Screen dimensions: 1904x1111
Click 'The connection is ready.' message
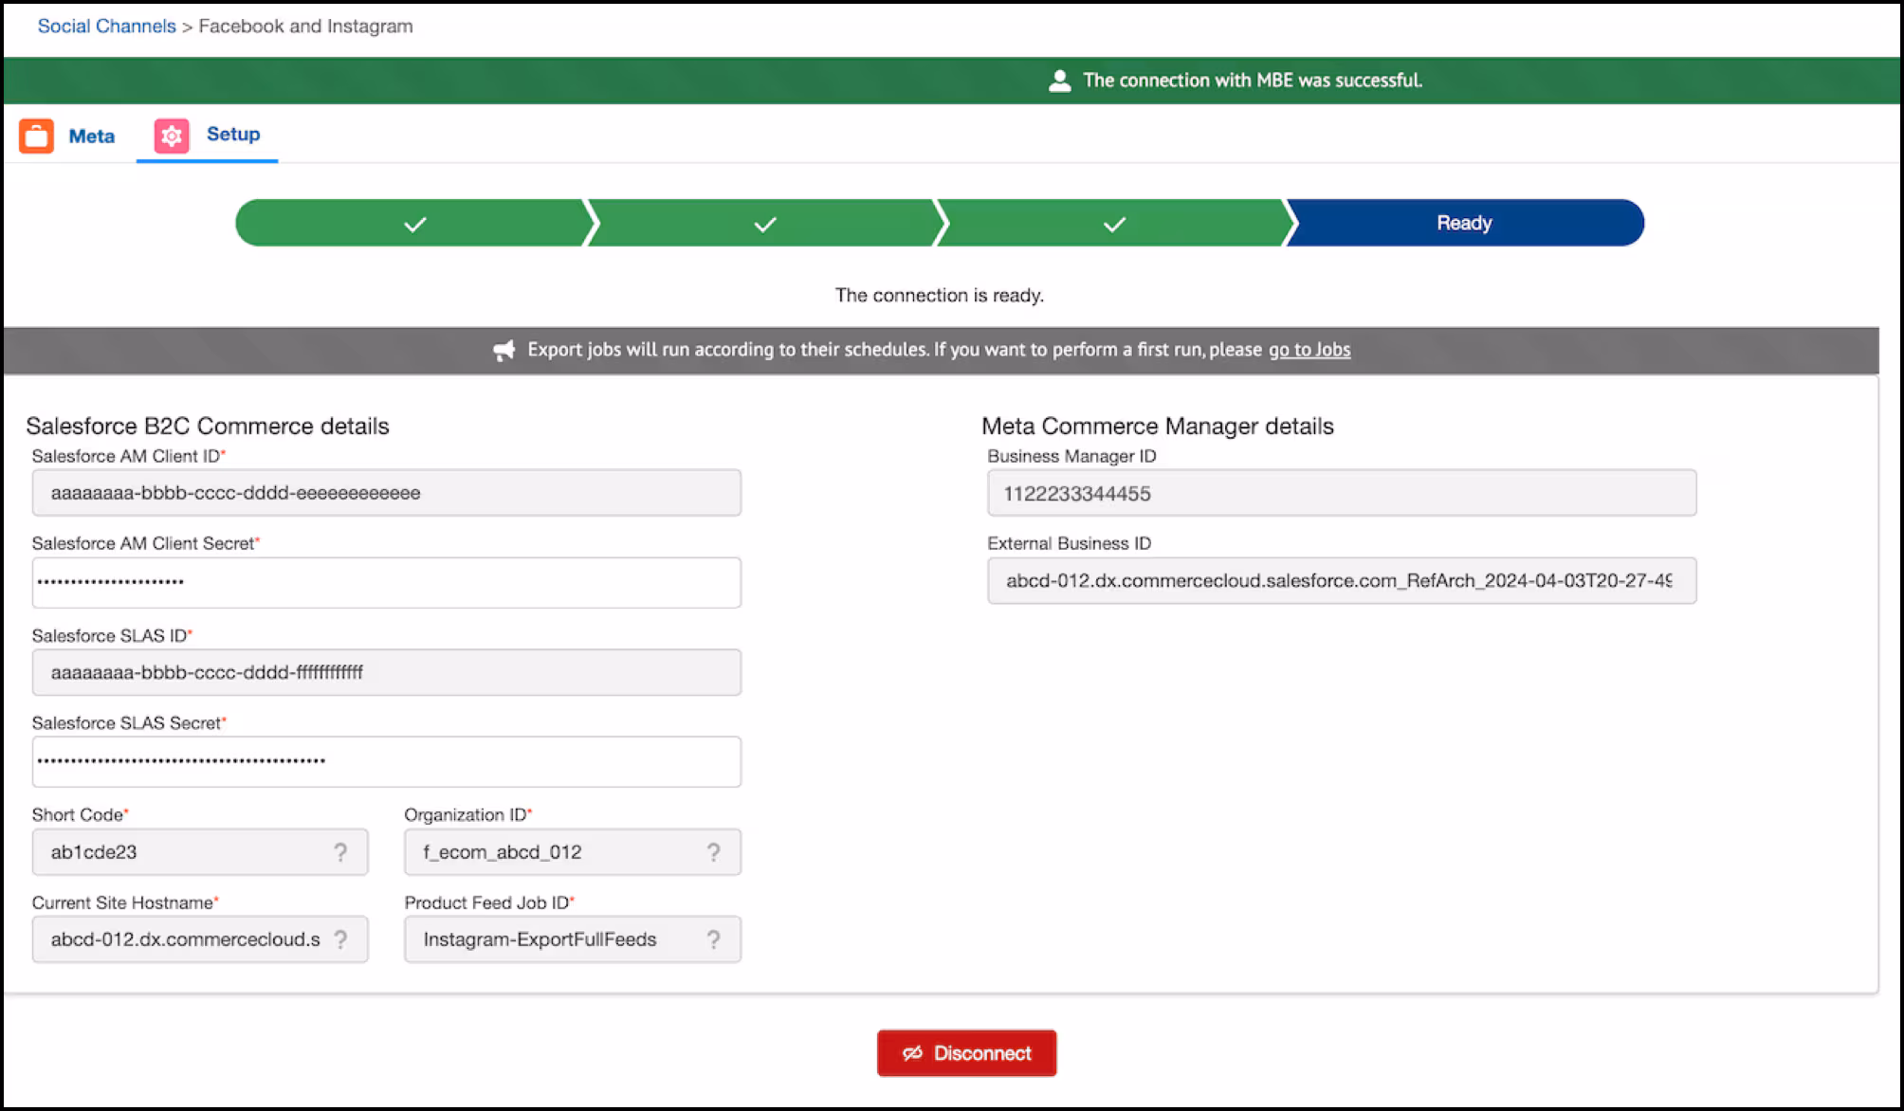click(x=939, y=295)
